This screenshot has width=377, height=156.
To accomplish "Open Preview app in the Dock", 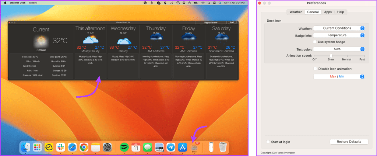I will [159, 147].
